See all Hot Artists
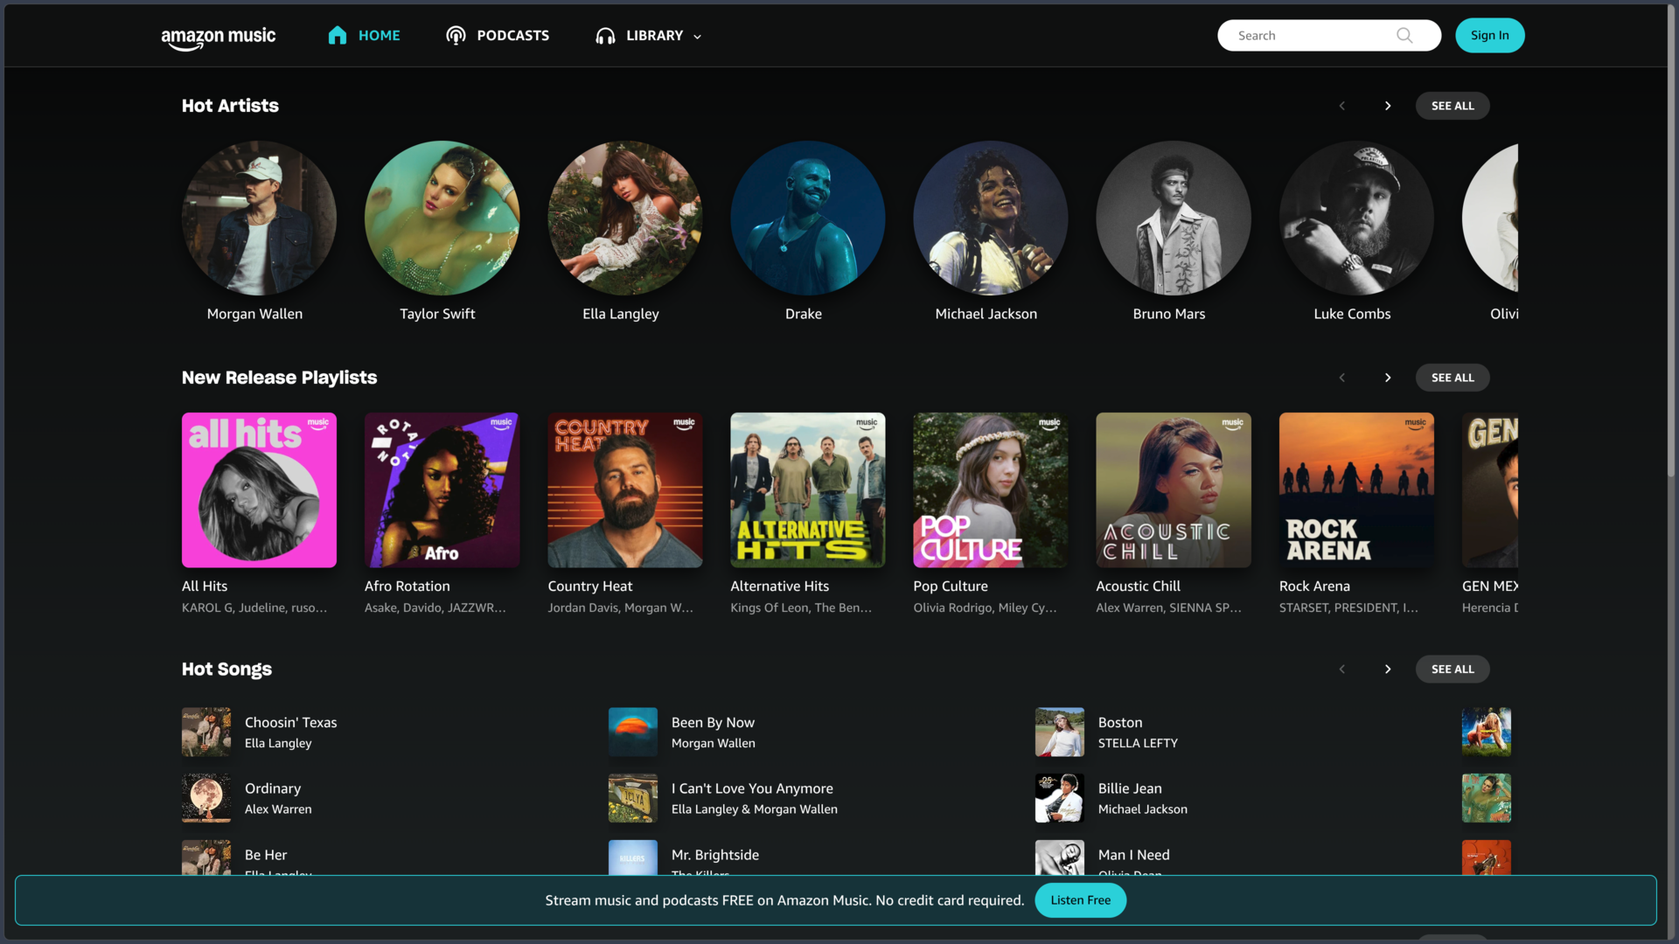The height and width of the screenshot is (944, 1679). pos(1453,106)
